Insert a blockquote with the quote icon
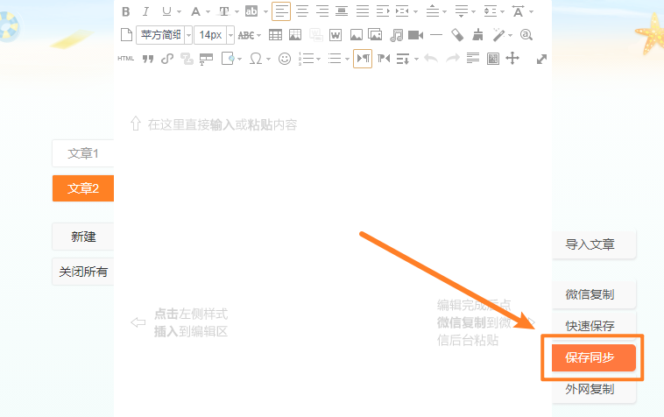 click(148, 59)
